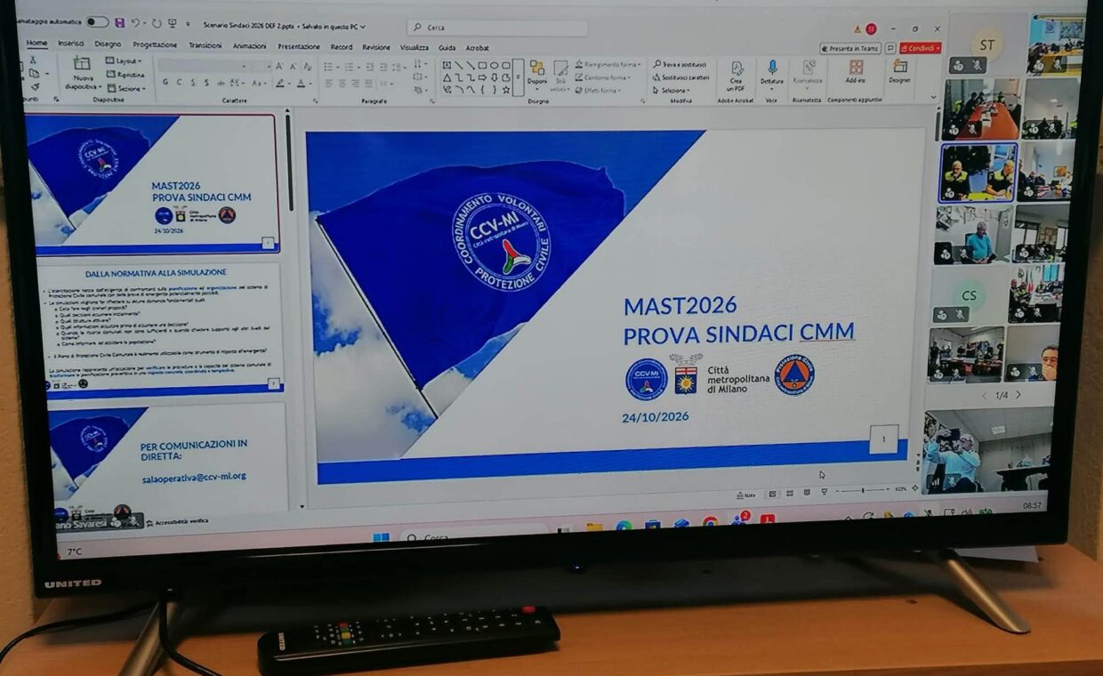Open the Sezione dropdown
1103x676 pixels.
(127, 88)
